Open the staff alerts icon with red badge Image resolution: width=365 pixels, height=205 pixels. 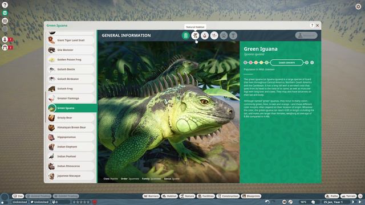click(5, 39)
